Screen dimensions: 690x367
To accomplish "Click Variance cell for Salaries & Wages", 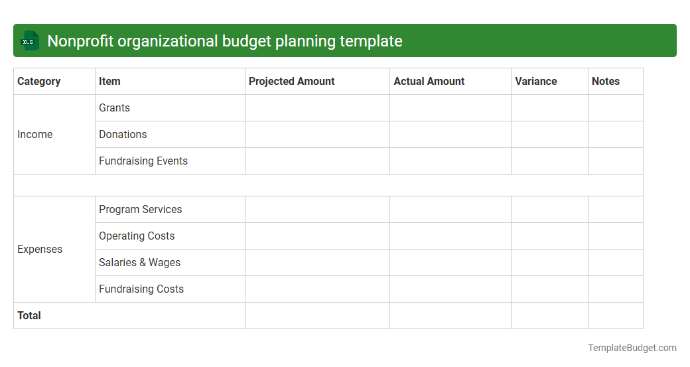I will 549,263.
